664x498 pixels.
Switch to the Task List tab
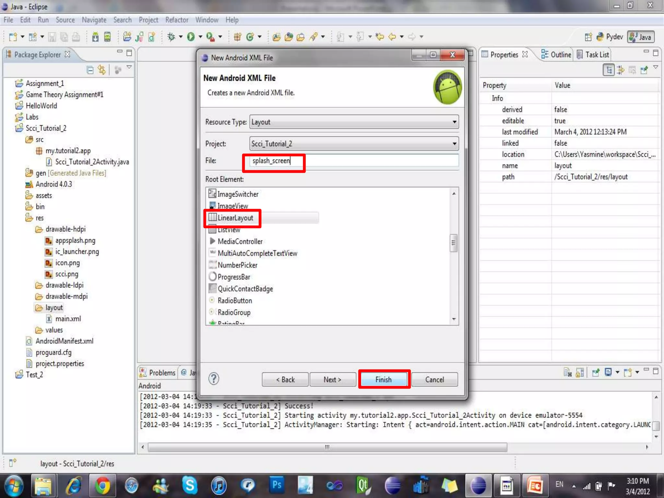coord(593,54)
